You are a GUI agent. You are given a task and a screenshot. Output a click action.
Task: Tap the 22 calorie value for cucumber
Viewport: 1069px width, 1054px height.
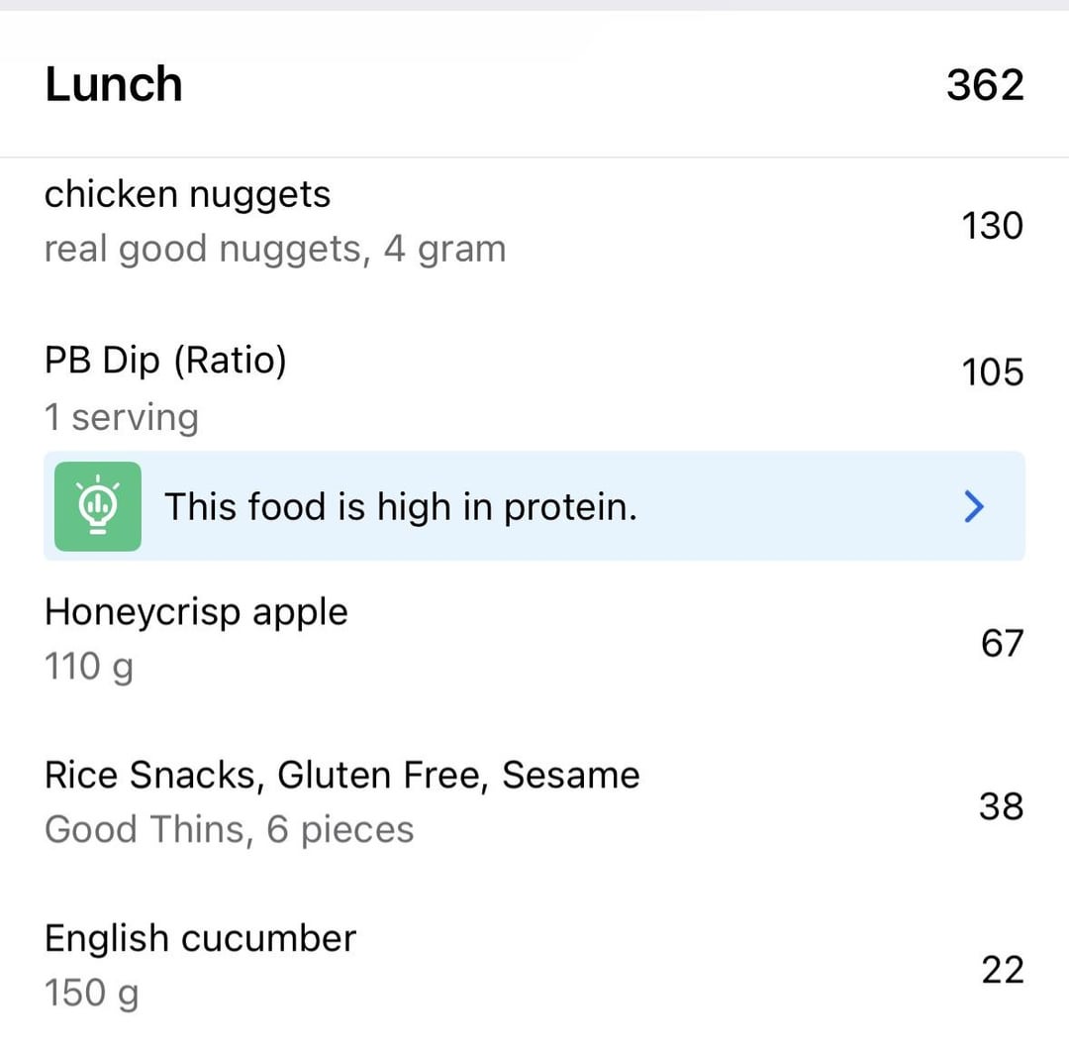[1003, 970]
